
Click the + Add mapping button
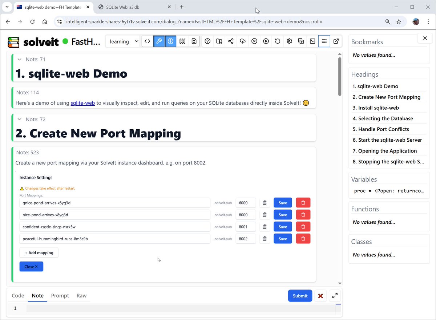click(39, 253)
